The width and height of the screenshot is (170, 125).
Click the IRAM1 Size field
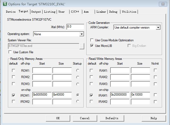click(x=140, y=95)
